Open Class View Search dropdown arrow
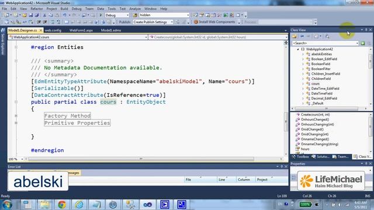 (x=357, y=43)
